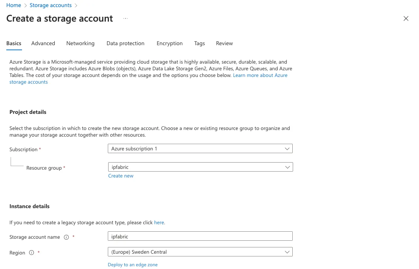Click the info icon beside Region label
This screenshot has width=419, height=269.
(31, 253)
